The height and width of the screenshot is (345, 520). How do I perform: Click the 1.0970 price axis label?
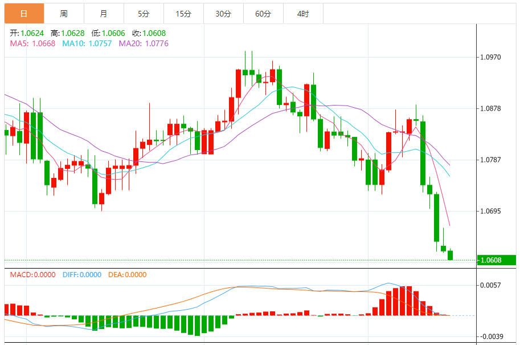pos(490,57)
